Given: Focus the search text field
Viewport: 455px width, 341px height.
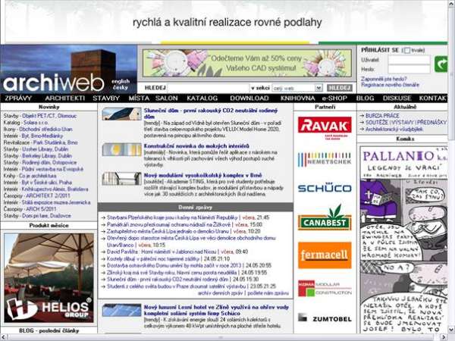Looking at the screenshot, I should [209, 88].
